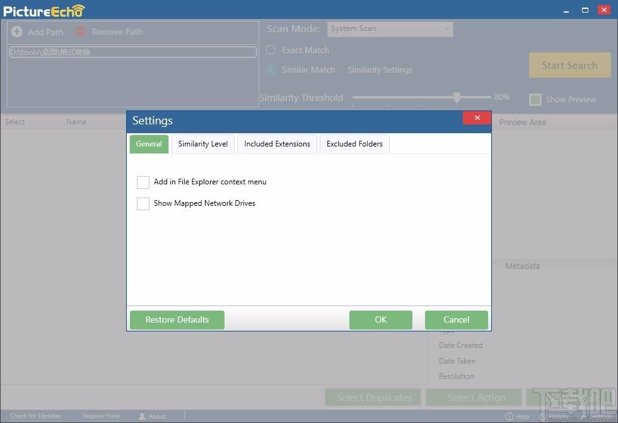Click the History clock icon

(542, 416)
